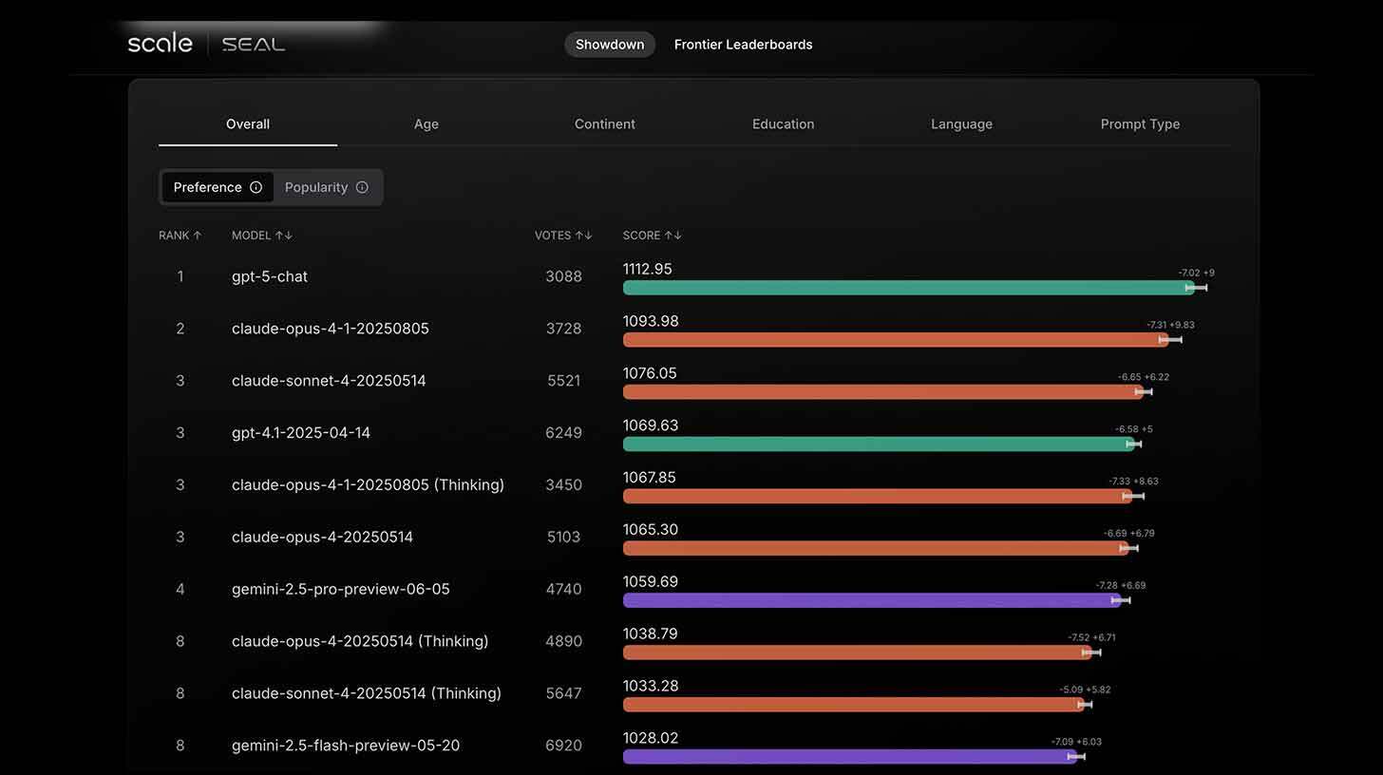
Task: Switch to the Popularity view
Action: [x=327, y=187]
